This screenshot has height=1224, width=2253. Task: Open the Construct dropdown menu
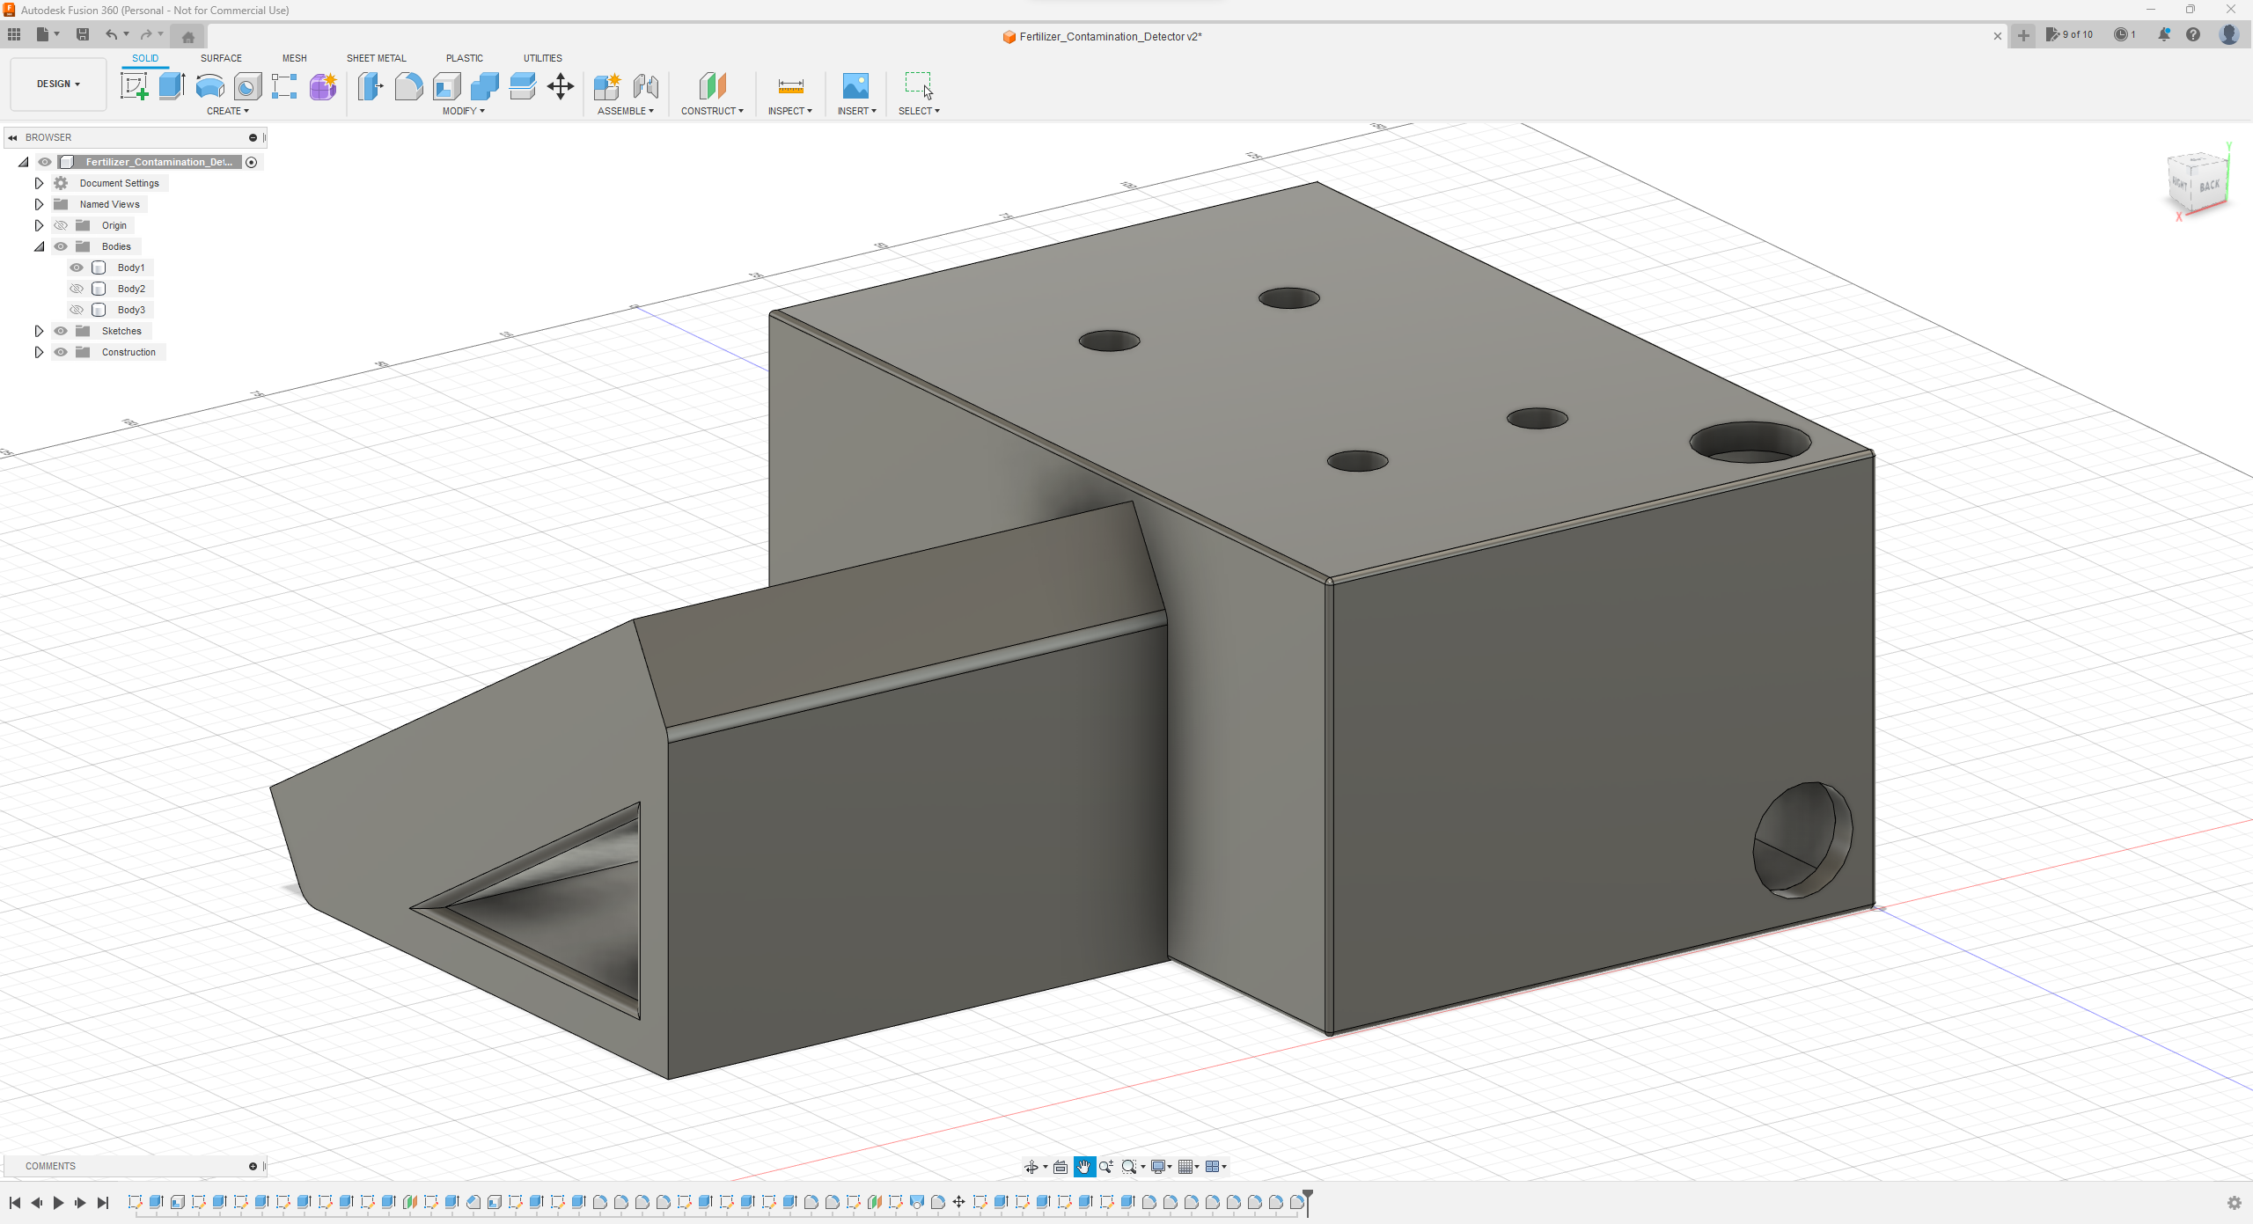coord(712,110)
